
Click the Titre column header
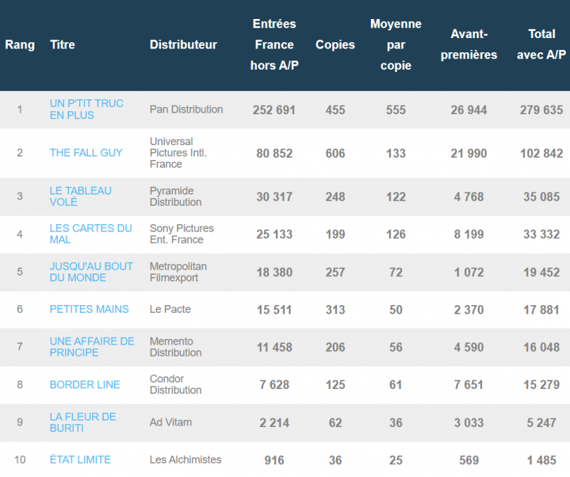pyautogui.click(x=62, y=44)
